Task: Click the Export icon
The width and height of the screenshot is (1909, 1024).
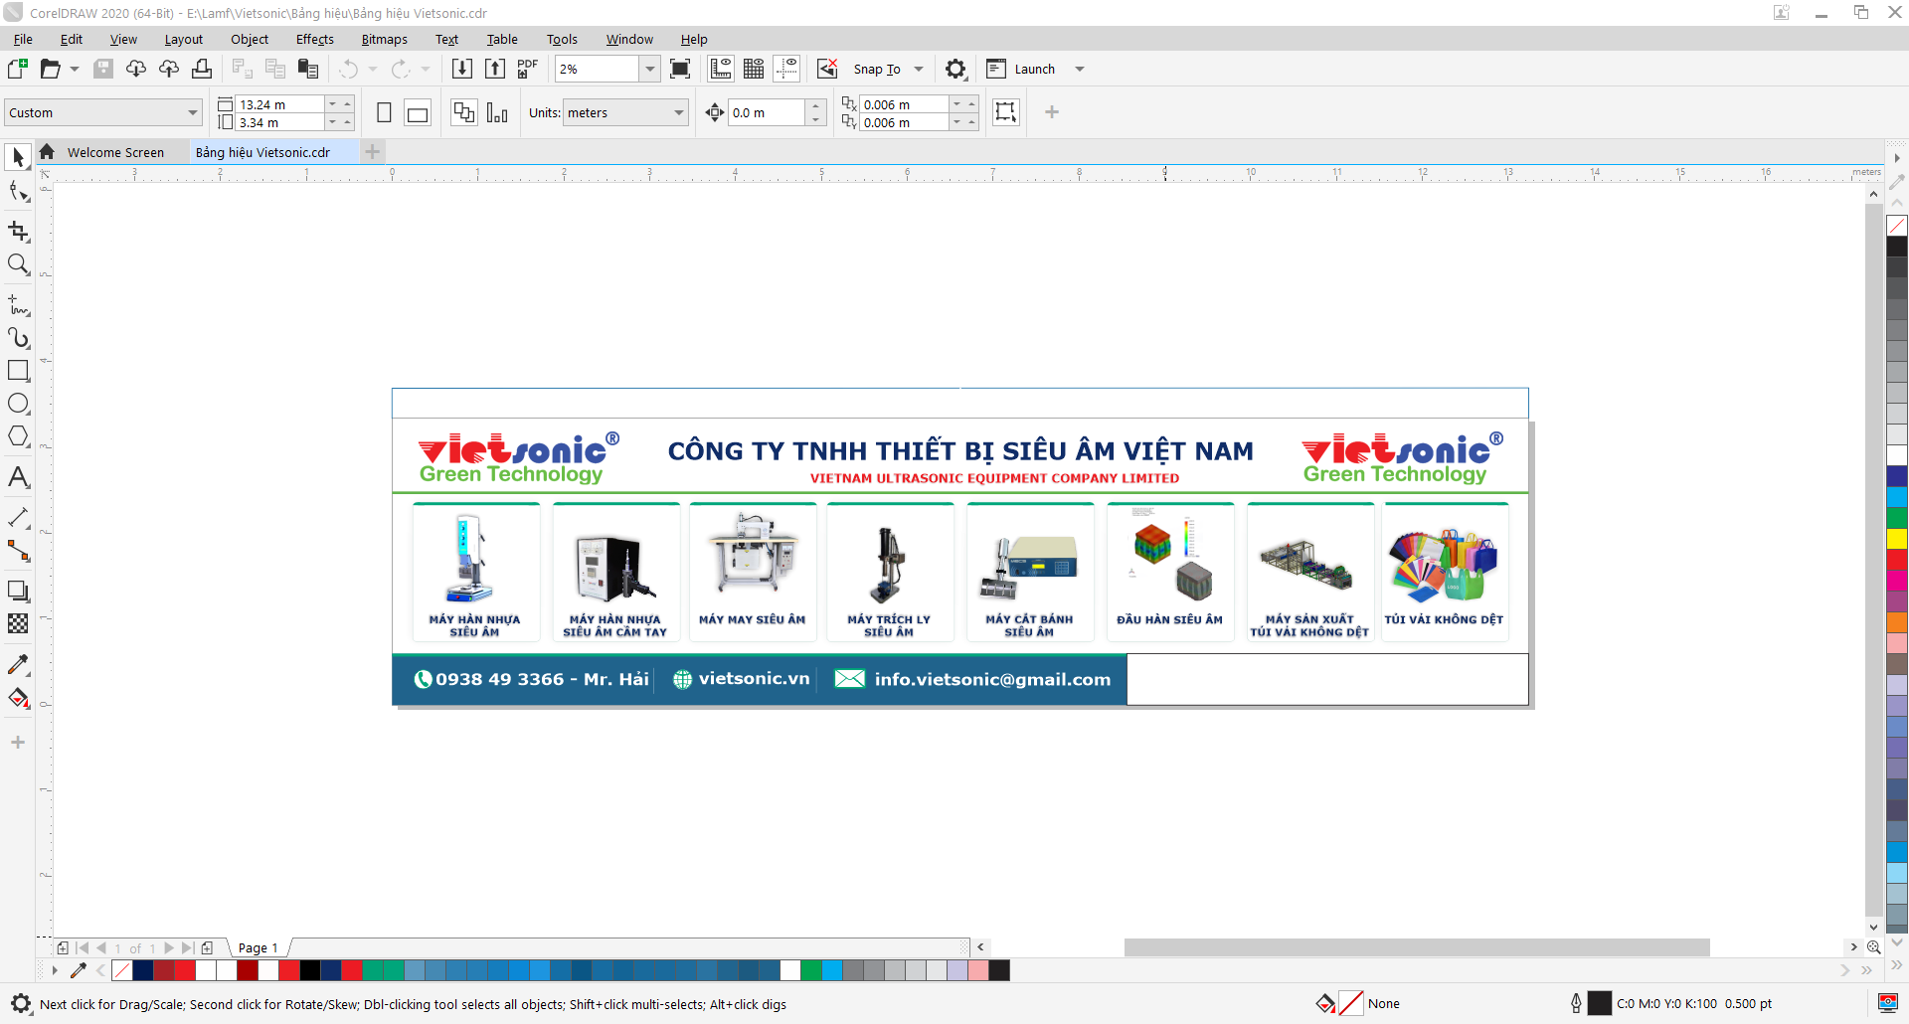Action: pos(495,69)
